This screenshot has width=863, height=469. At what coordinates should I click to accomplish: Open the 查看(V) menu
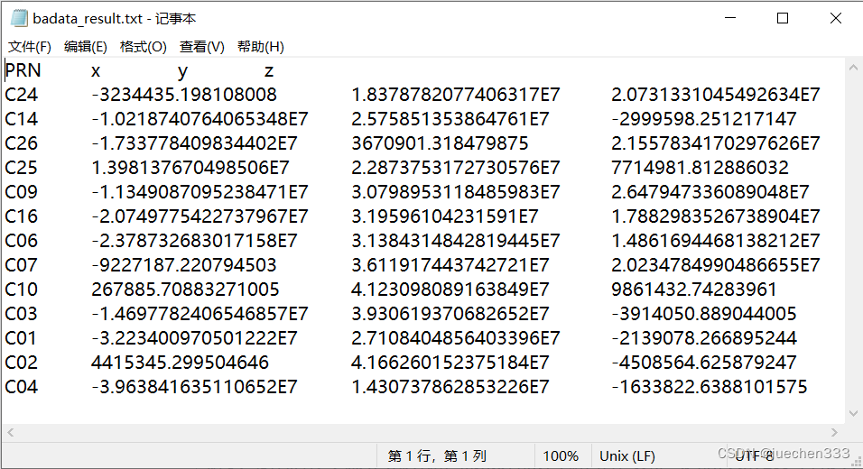[x=201, y=47]
